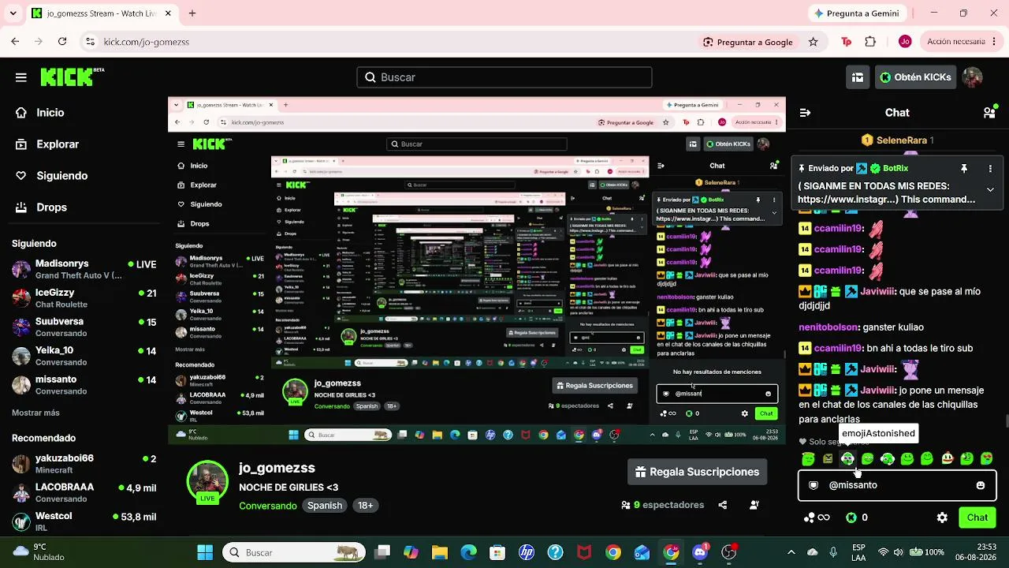Open Madisonrys live channel in sidebar

(84, 269)
